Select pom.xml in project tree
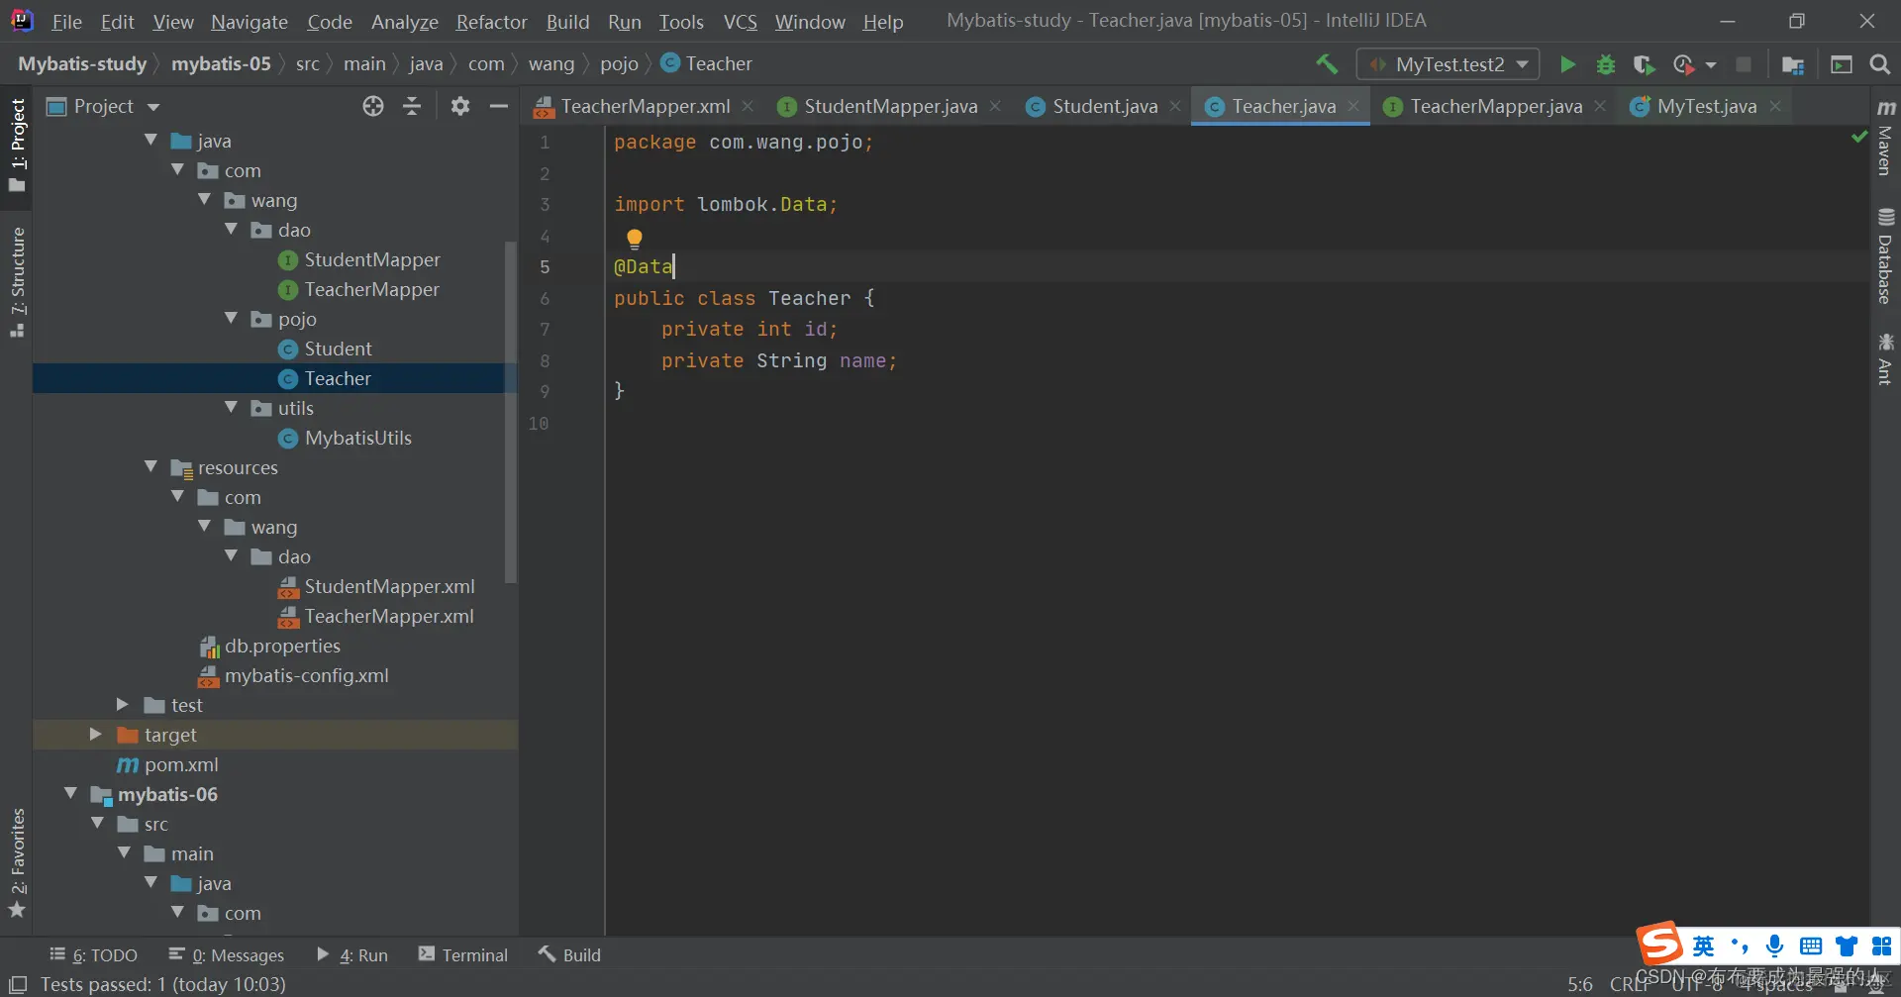This screenshot has width=1901, height=997. (x=181, y=764)
